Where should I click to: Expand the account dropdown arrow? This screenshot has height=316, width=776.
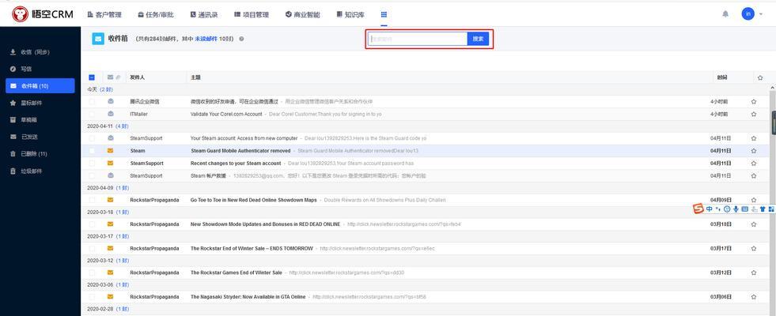pos(761,14)
